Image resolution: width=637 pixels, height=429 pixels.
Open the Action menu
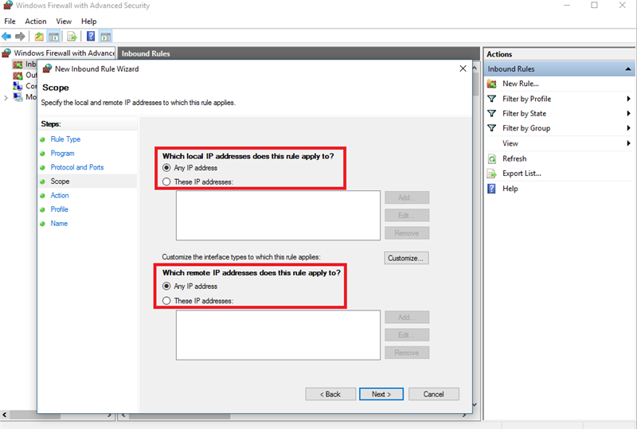36,21
